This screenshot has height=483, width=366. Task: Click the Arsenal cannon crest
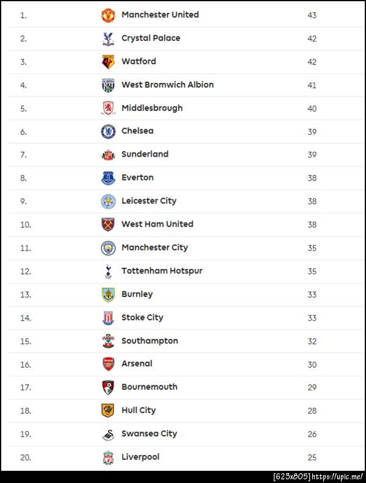[108, 364]
